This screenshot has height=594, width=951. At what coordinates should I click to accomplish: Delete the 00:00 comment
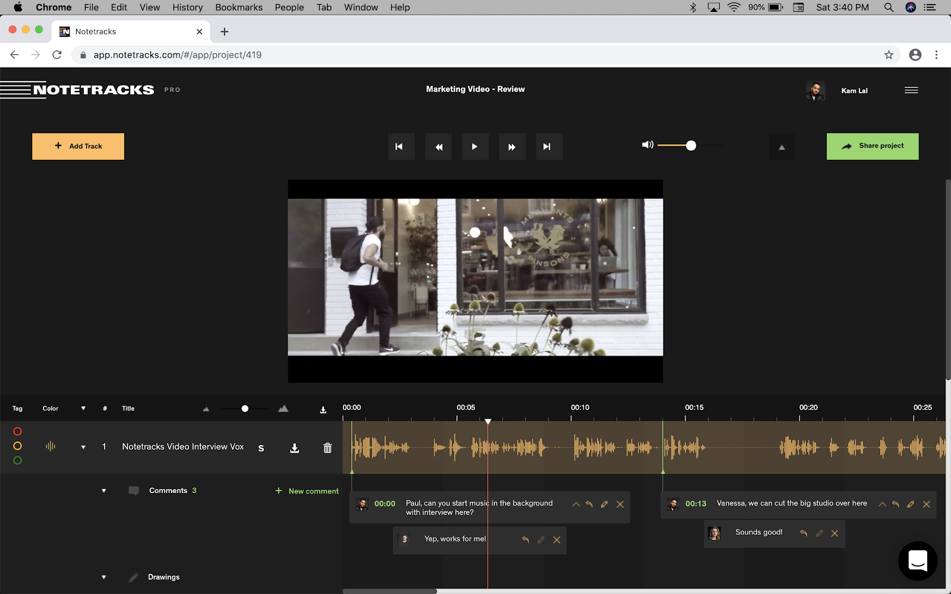(620, 504)
